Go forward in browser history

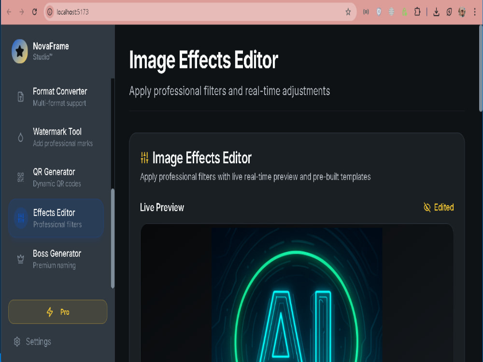tap(22, 12)
